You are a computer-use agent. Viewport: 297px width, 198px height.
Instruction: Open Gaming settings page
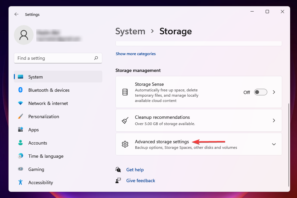[x=58, y=169]
